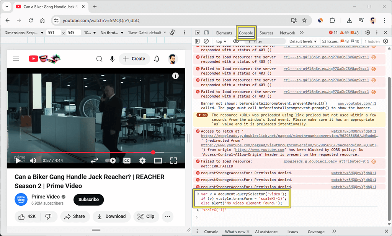Screen dimensions: 392x236
Task: Open YouTube search magnifier icon
Action: [99, 59]
